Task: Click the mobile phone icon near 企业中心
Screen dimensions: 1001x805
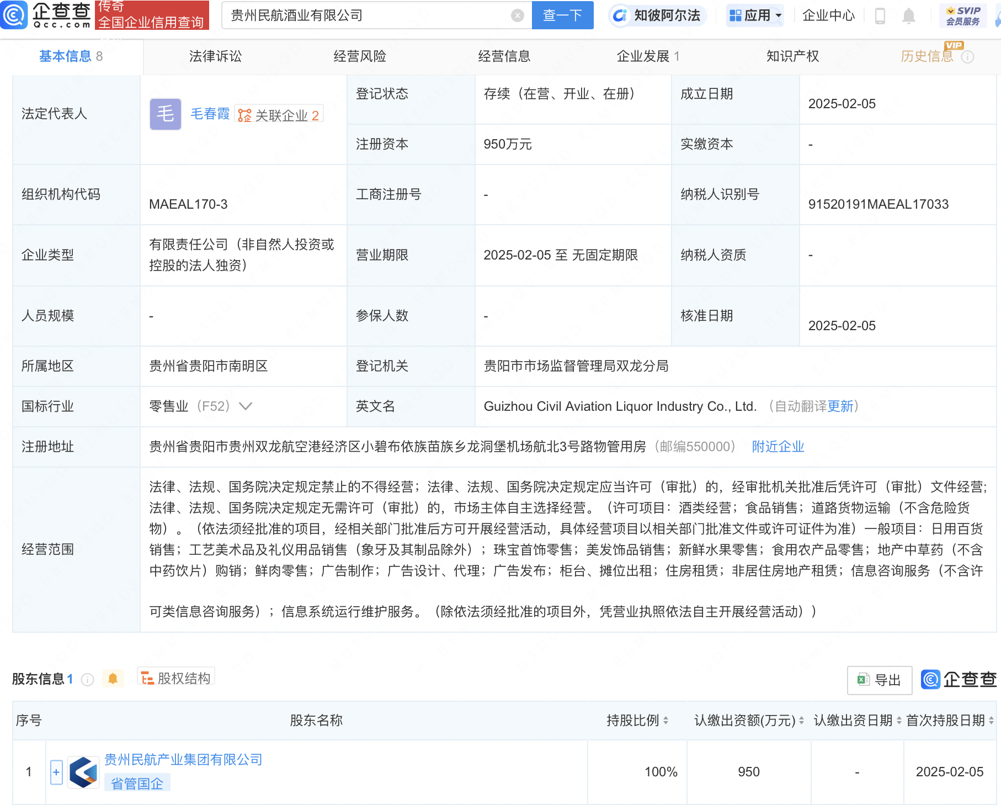Action: pyautogui.click(x=880, y=15)
